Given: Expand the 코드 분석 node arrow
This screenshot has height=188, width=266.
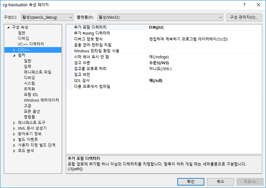Looking at the screenshot, I should [x=14, y=151].
